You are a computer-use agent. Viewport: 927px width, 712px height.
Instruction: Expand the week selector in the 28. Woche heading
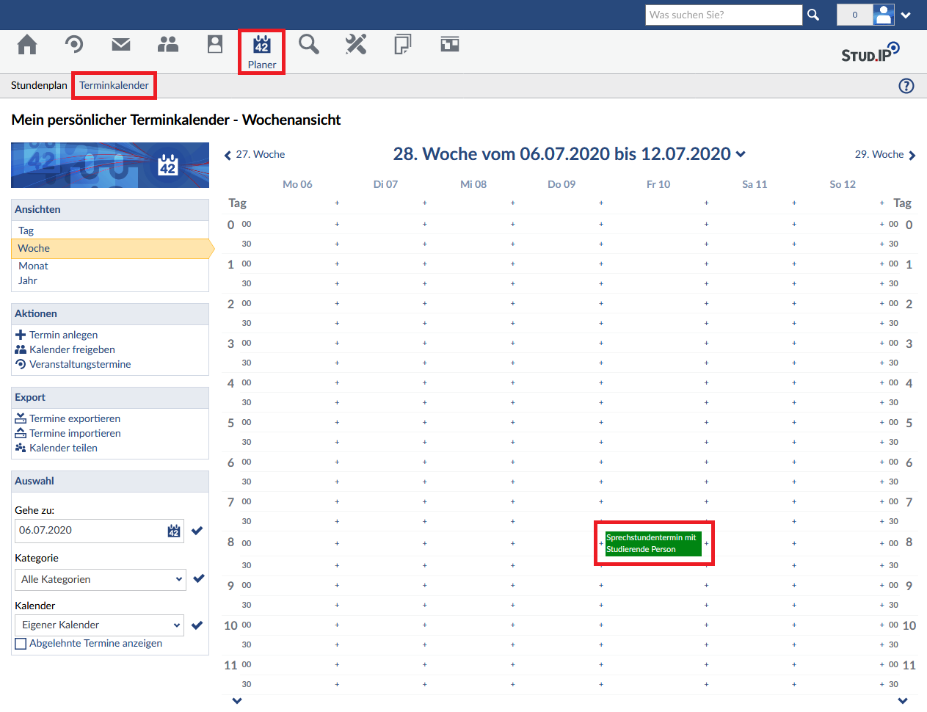point(741,154)
